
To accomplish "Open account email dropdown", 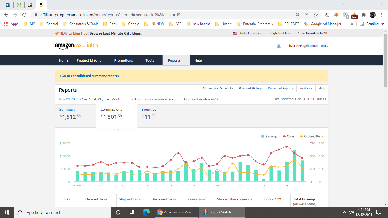I will pos(309,46).
